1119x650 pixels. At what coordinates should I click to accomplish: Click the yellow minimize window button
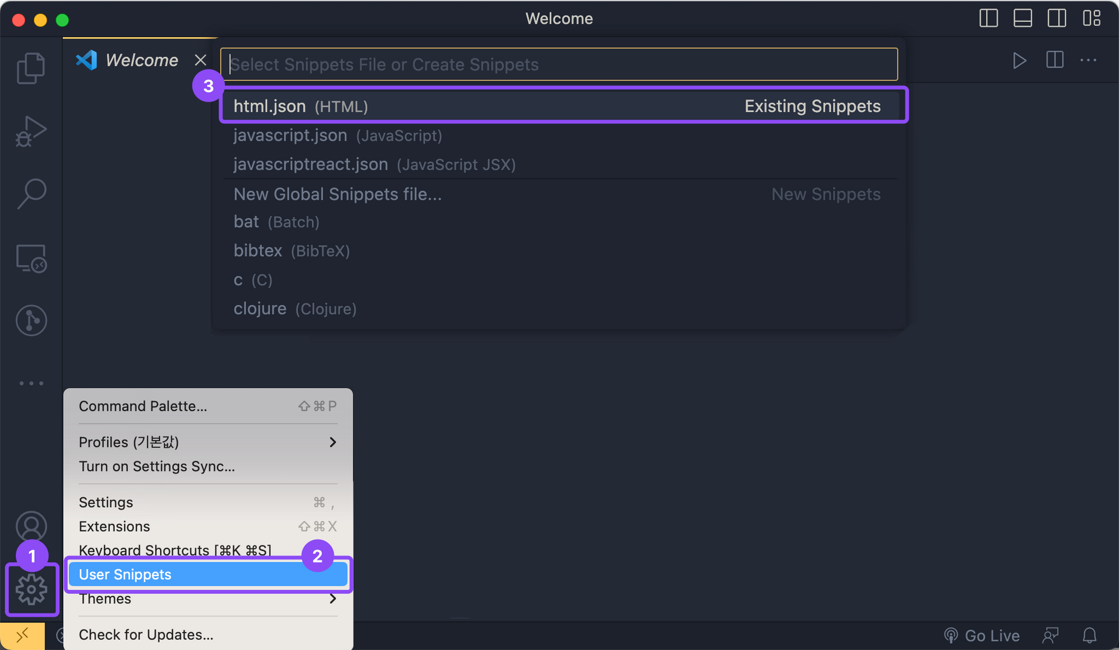tap(40, 20)
